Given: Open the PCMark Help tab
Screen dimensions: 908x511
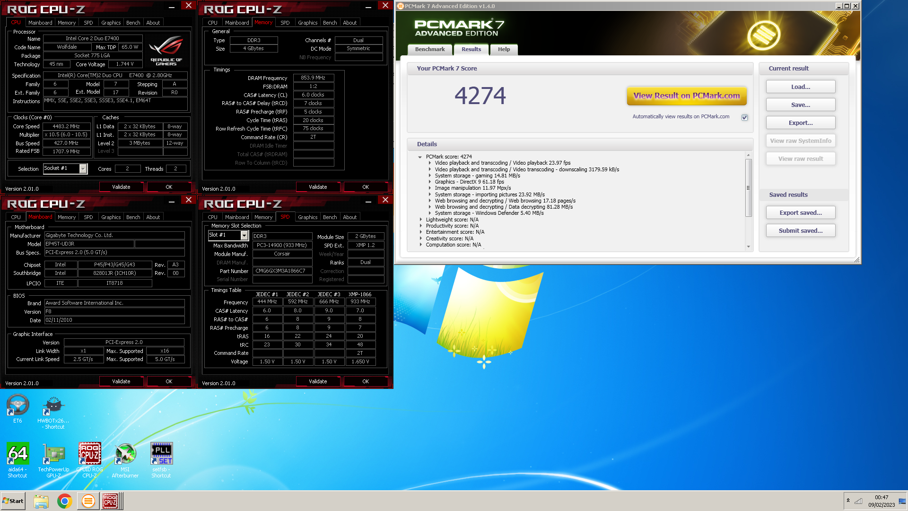Looking at the screenshot, I should pos(504,49).
